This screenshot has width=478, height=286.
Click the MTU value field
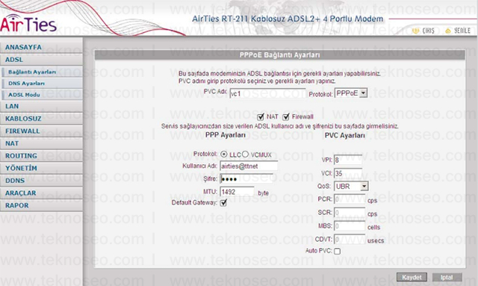click(237, 192)
